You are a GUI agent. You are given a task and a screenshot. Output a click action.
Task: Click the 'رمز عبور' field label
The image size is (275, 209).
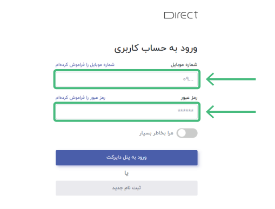[189, 97]
